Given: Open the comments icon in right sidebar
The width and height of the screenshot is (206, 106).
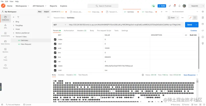Looking at the screenshot, I should coord(203,24).
